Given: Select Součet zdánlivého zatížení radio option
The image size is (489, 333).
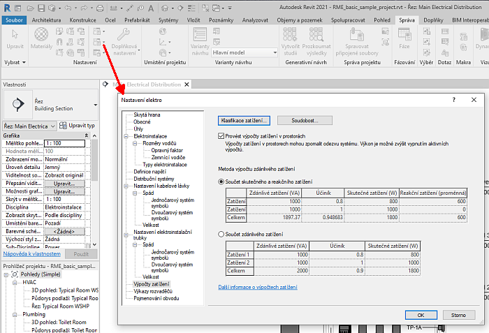Looking at the screenshot, I should tap(222, 234).
